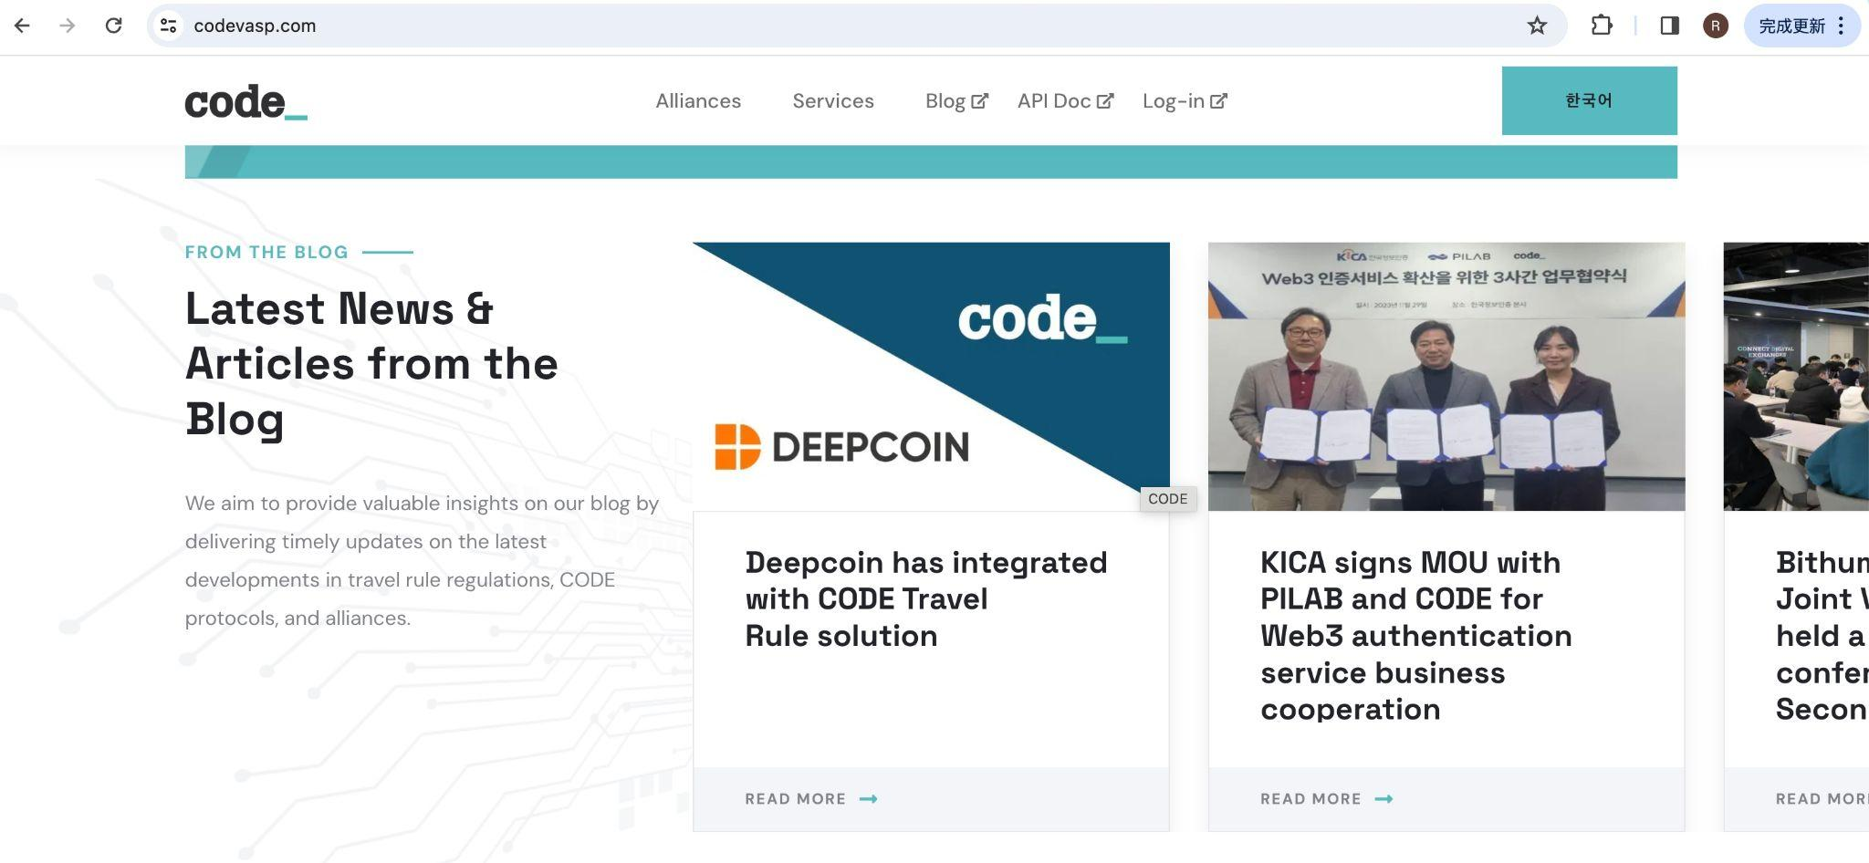Open the Services navigation menu
This screenshot has width=1869, height=863.
tap(832, 101)
